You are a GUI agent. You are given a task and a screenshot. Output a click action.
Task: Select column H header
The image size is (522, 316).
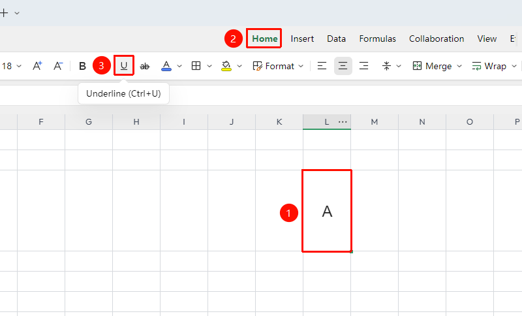pos(136,122)
